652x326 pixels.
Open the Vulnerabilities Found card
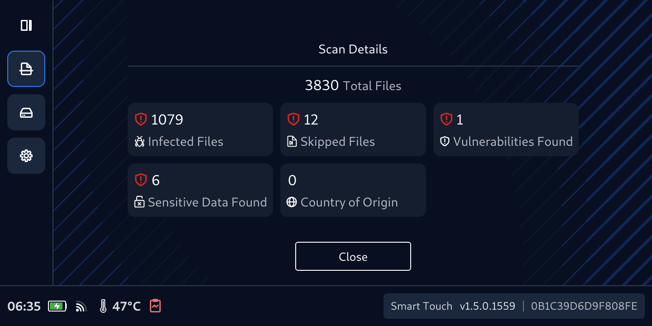506,129
